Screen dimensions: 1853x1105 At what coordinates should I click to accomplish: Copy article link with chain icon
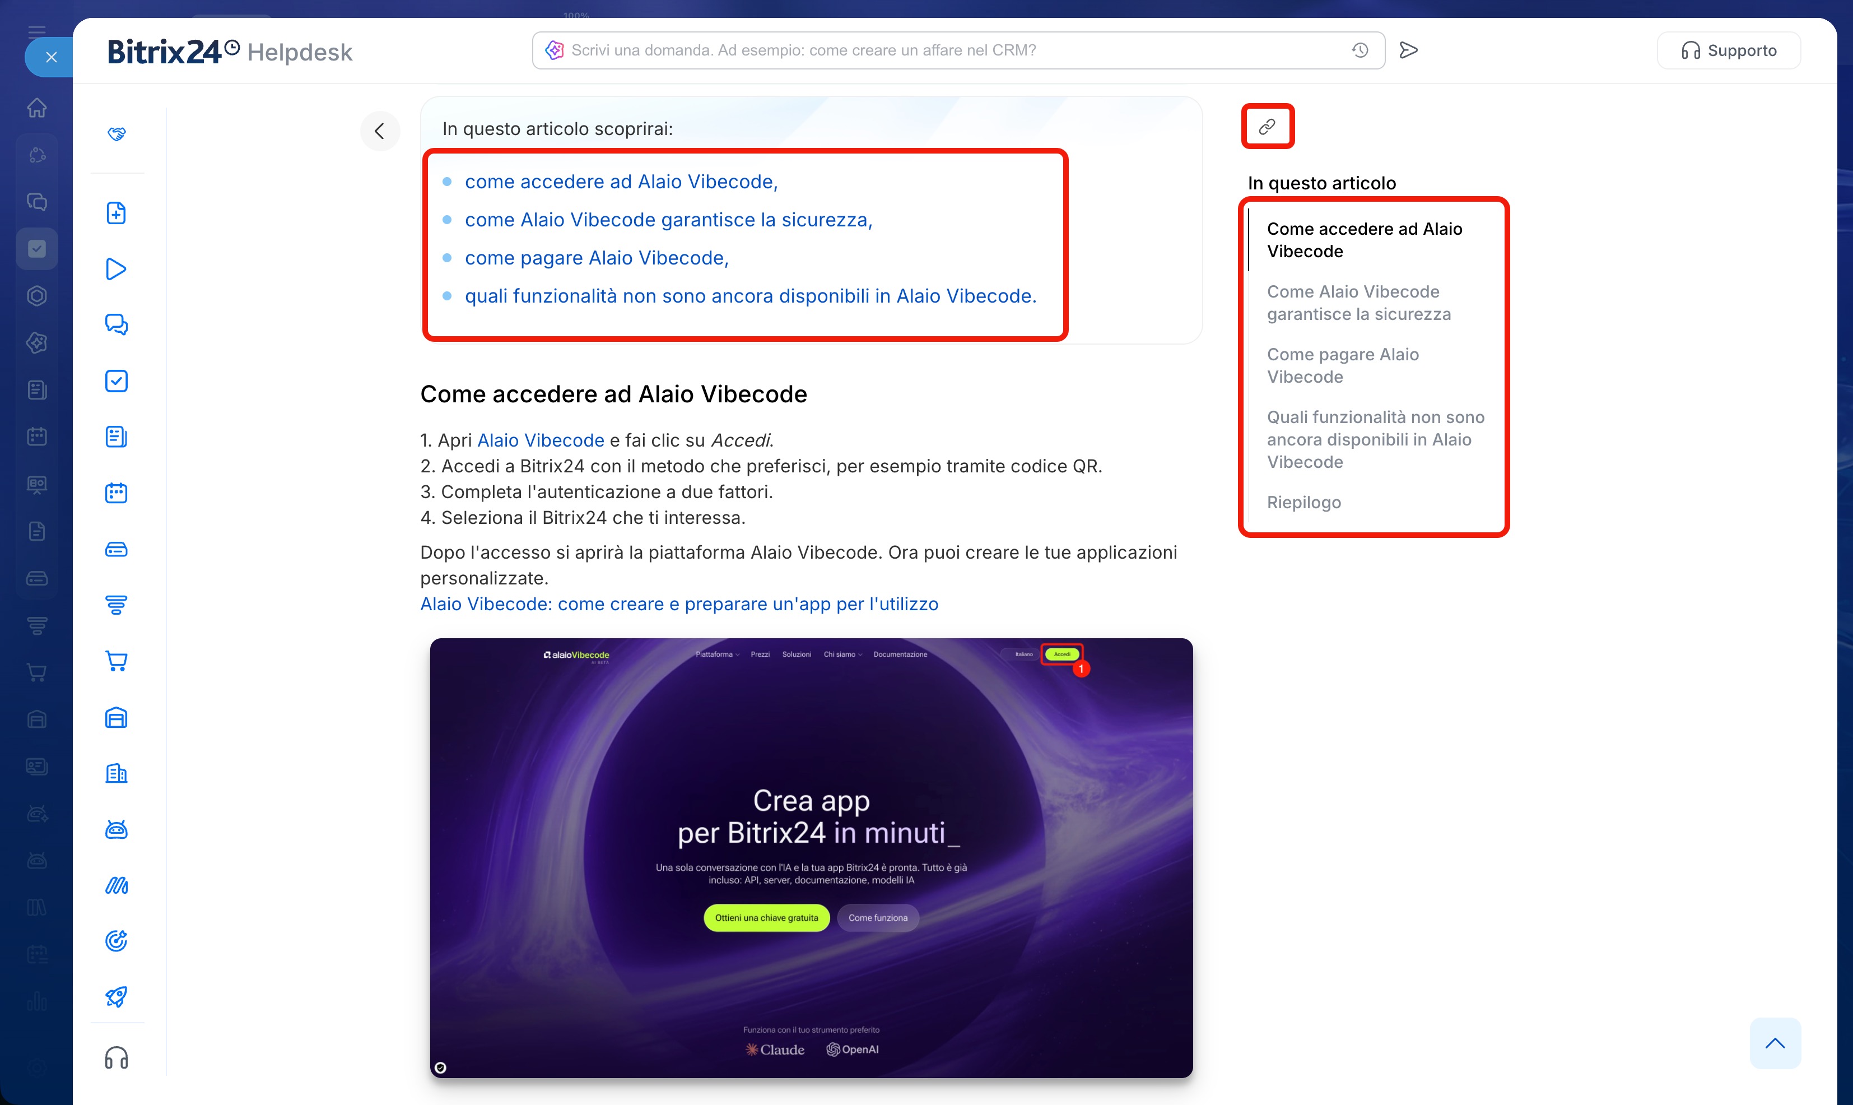pos(1267,127)
